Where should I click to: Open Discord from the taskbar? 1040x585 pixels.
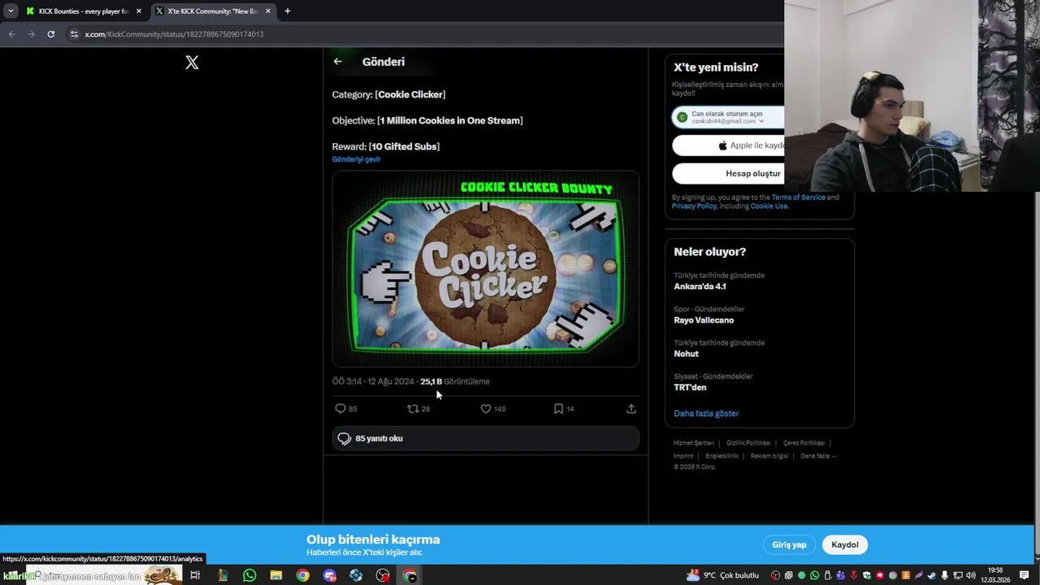click(329, 575)
